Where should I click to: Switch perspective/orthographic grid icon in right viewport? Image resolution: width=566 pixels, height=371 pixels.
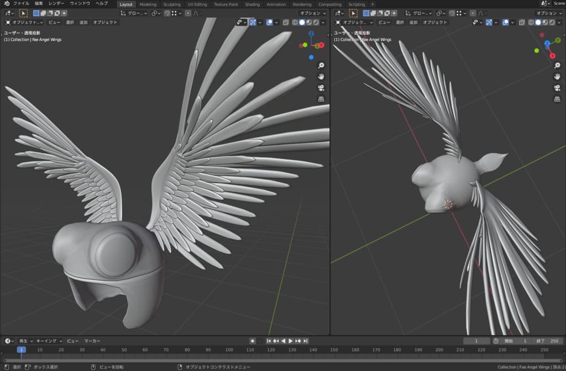pyautogui.click(x=557, y=99)
